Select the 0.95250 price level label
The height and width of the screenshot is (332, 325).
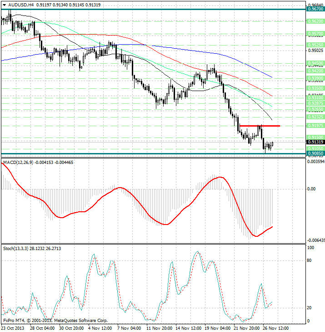pos(315,45)
